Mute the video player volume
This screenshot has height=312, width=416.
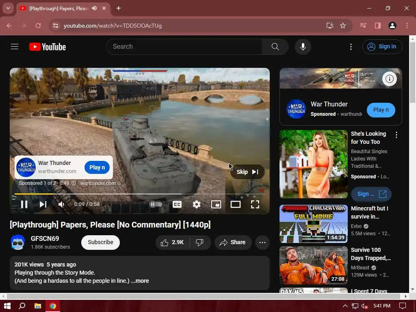click(x=61, y=204)
